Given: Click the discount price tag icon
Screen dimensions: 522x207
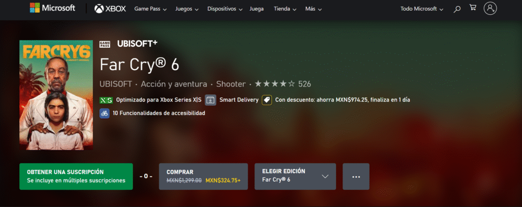Looking at the screenshot, I should point(267,100).
